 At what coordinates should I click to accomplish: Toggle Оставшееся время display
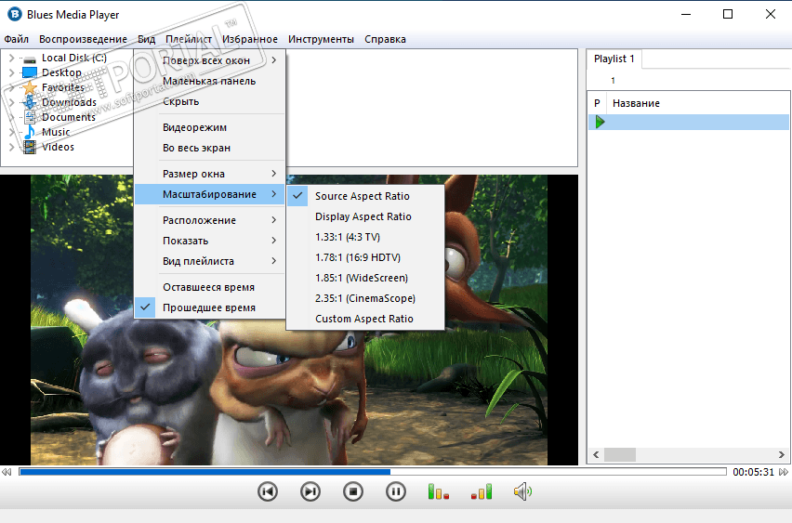209,287
